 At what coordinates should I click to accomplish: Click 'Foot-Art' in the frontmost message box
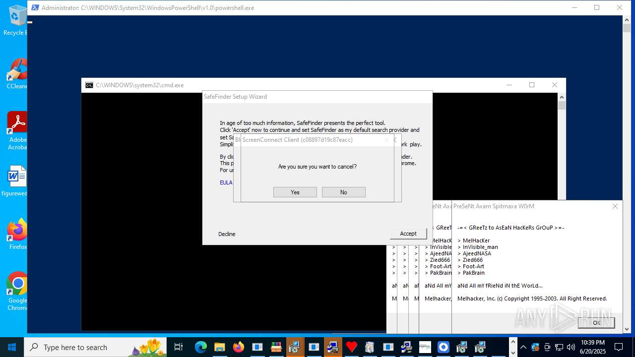pyautogui.click(x=474, y=266)
